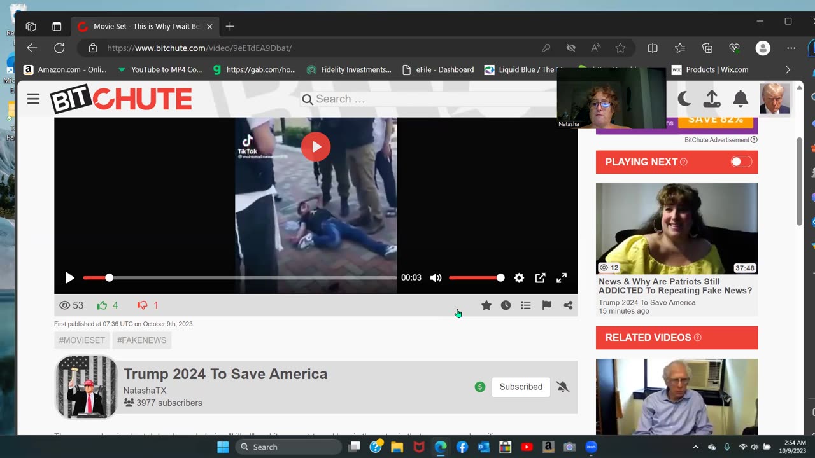815x458 pixels.
Task: Add page to browser favorites star
Action: 620,48
